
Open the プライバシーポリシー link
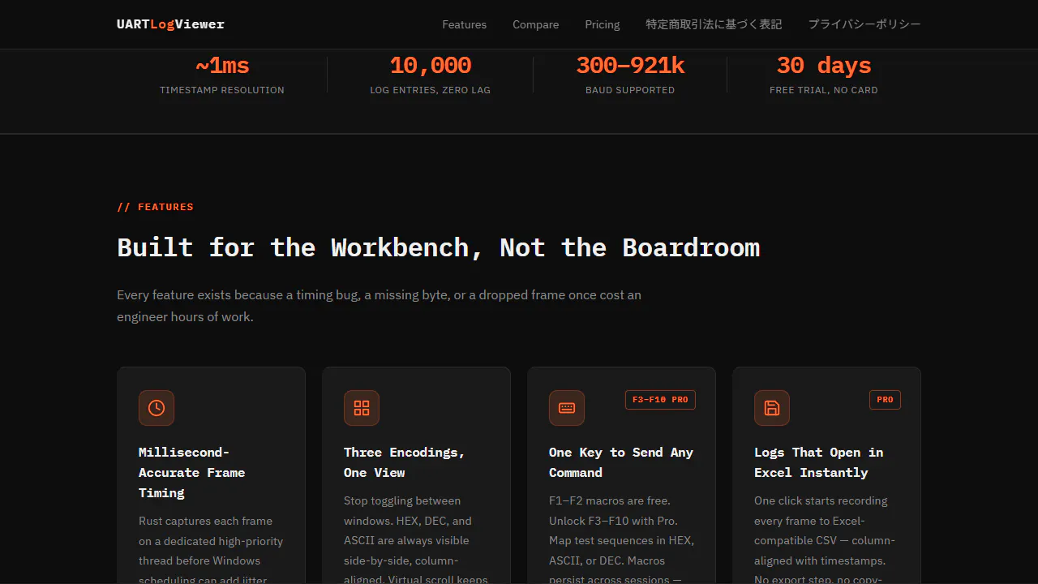point(864,24)
